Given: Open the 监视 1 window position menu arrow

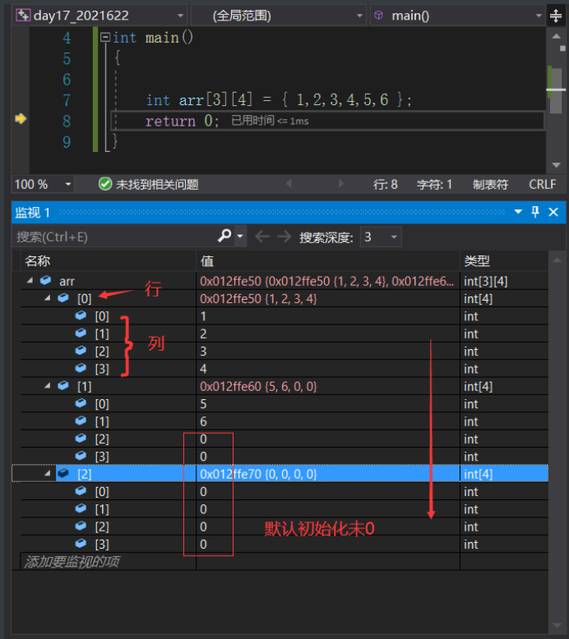Looking at the screenshot, I should click(x=518, y=212).
